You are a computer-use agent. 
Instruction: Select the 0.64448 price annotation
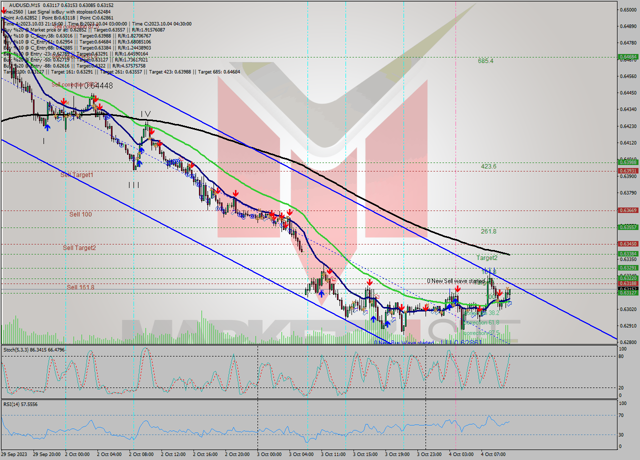(x=98, y=86)
